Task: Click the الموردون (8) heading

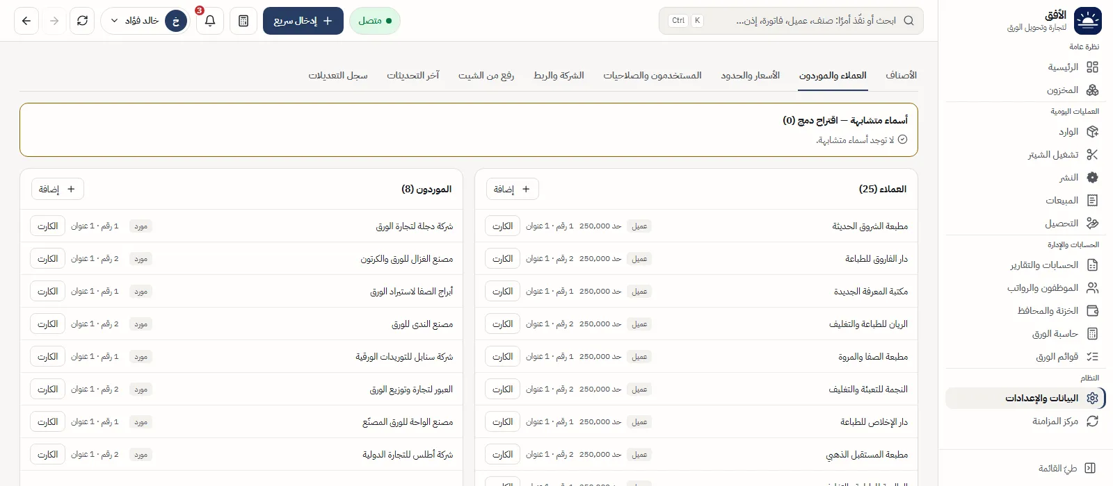Action: point(426,189)
